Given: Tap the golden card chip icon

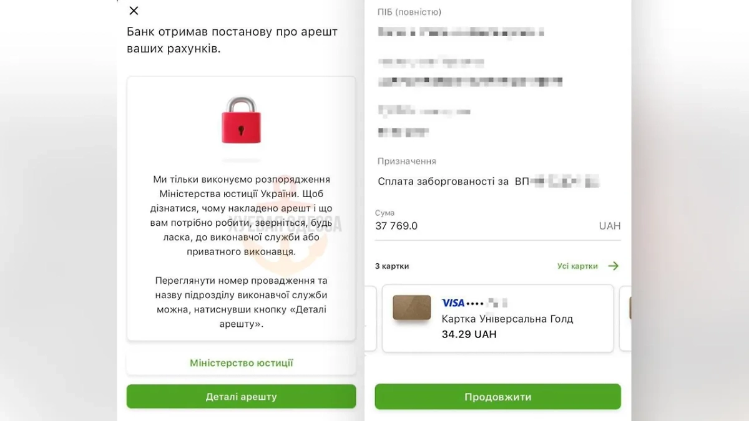Looking at the screenshot, I should point(411,307).
